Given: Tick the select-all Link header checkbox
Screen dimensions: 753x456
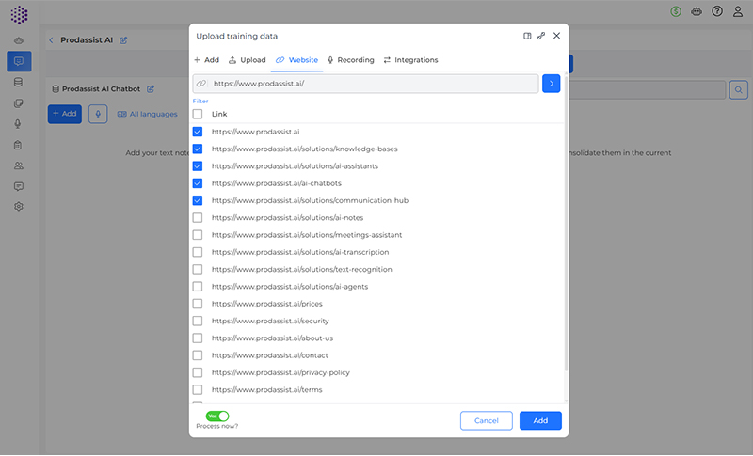Looking at the screenshot, I should point(198,114).
